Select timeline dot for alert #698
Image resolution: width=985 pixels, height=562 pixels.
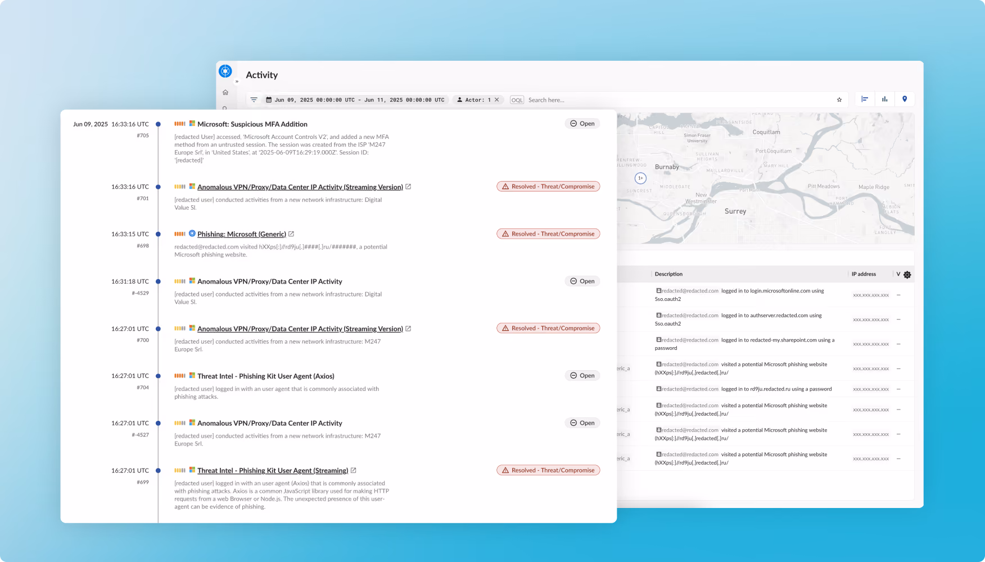pyautogui.click(x=158, y=234)
